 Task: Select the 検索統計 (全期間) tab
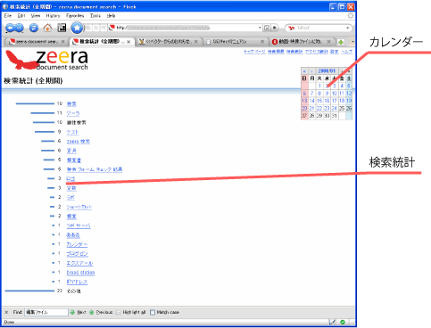101,42
